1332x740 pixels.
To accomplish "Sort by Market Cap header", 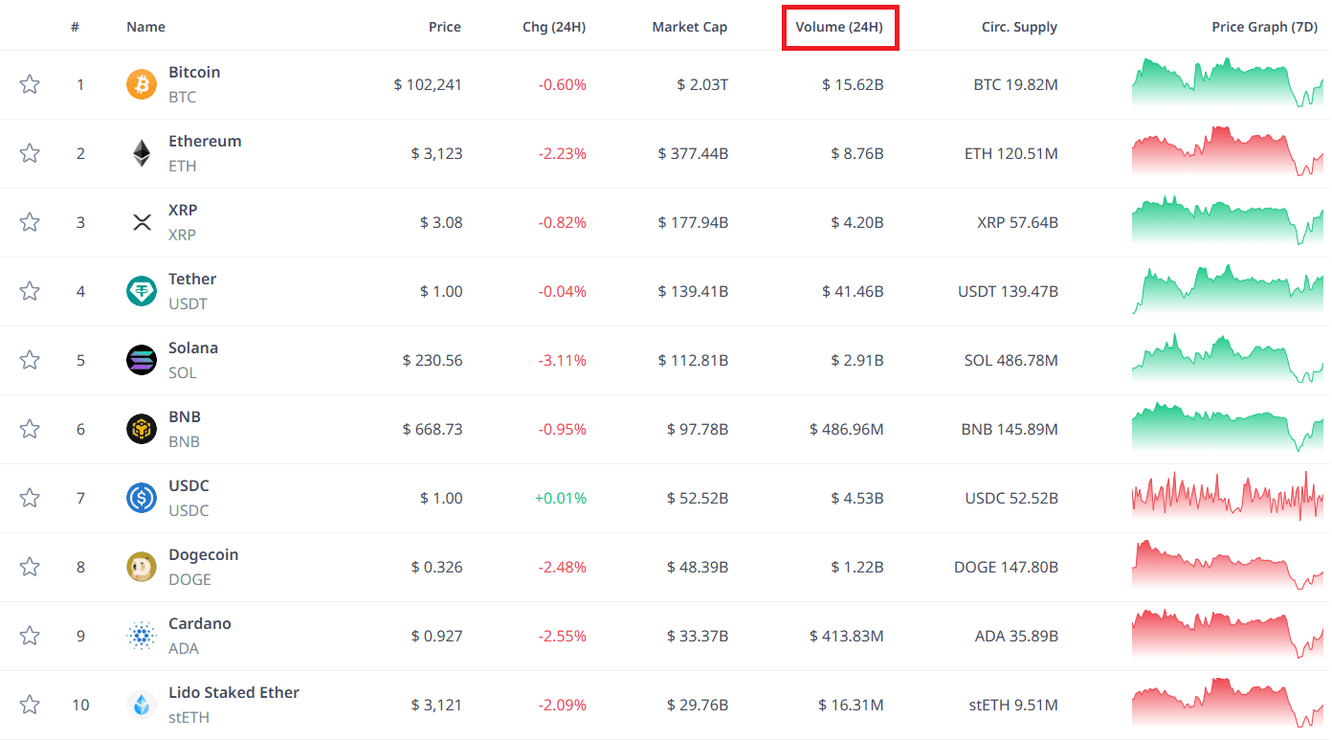I will click(690, 27).
